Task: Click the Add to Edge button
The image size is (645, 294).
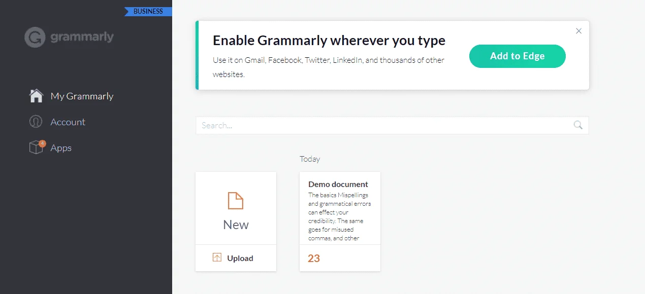Action: tap(517, 56)
